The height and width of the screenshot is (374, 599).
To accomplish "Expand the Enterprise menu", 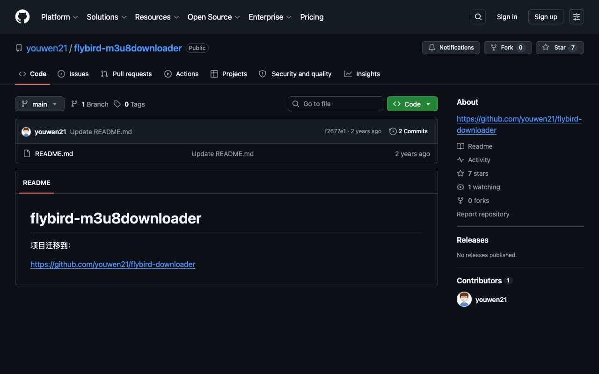I will click(x=270, y=17).
